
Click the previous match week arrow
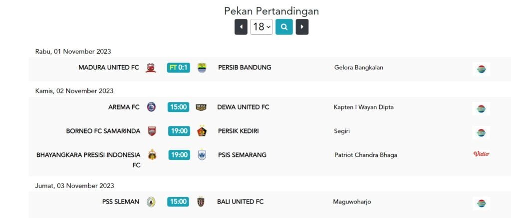pyautogui.click(x=241, y=27)
